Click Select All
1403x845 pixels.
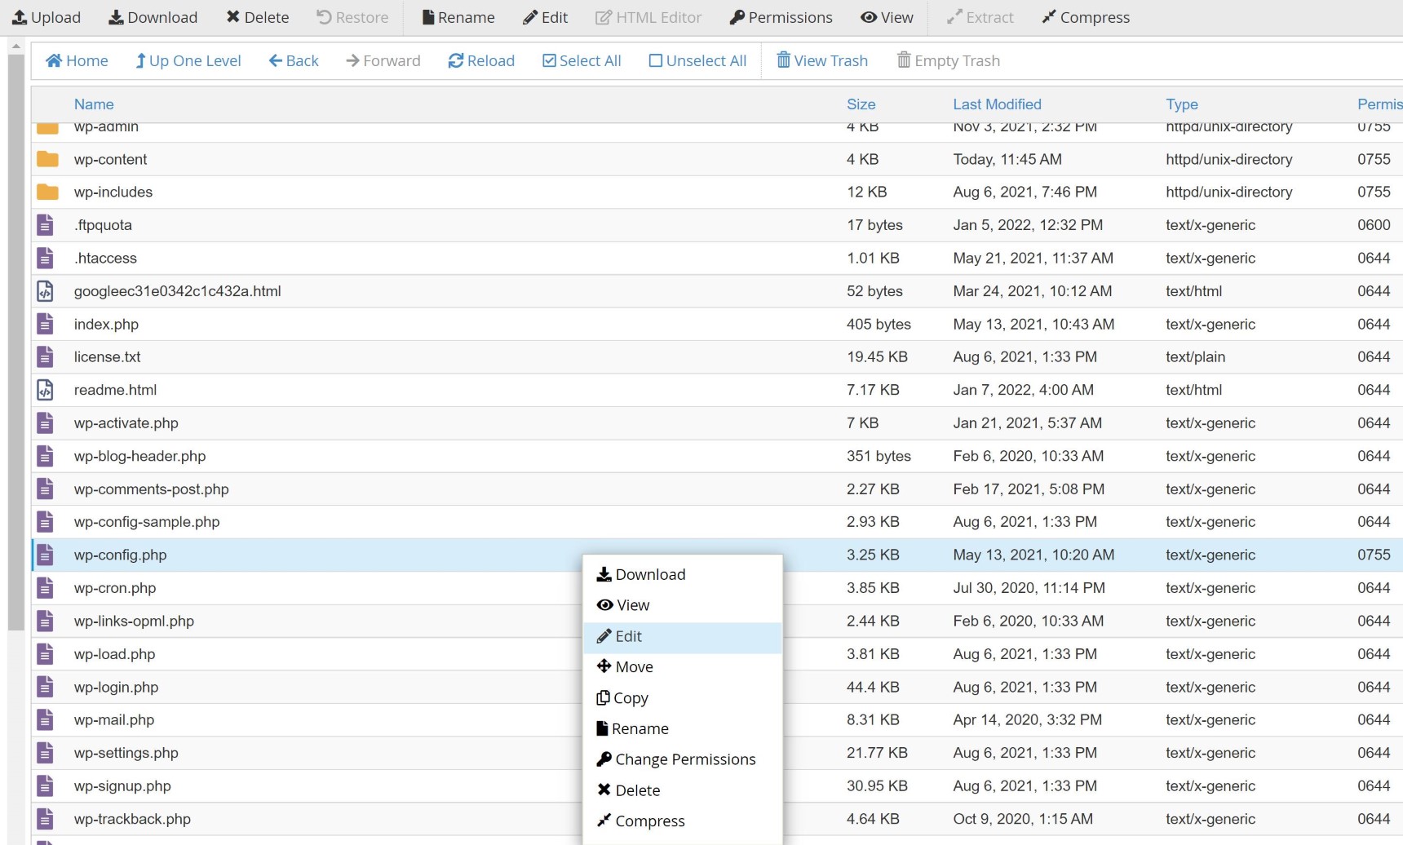tap(582, 60)
